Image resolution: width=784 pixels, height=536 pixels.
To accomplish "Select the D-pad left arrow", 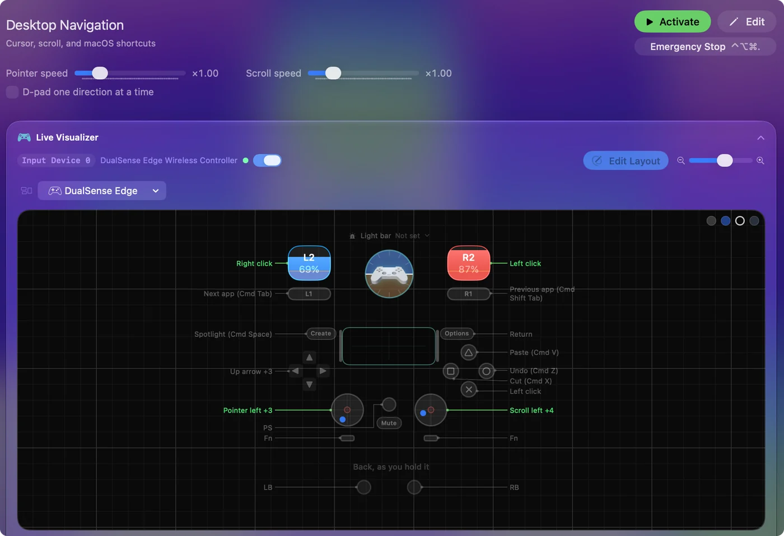I will [x=296, y=371].
